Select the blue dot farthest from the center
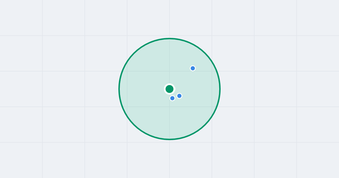The image size is (339, 178). [193, 68]
